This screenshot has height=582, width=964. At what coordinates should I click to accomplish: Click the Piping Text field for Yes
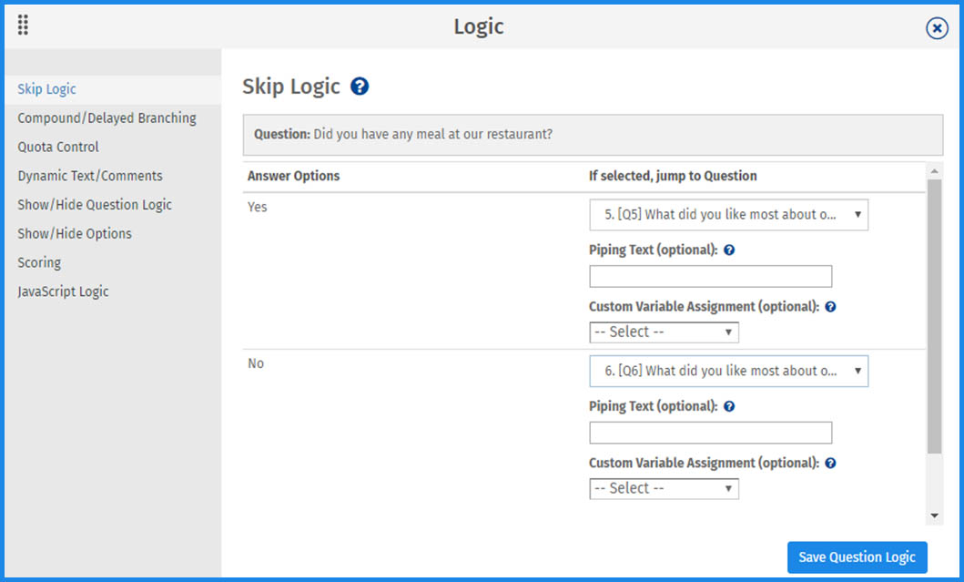(710, 277)
